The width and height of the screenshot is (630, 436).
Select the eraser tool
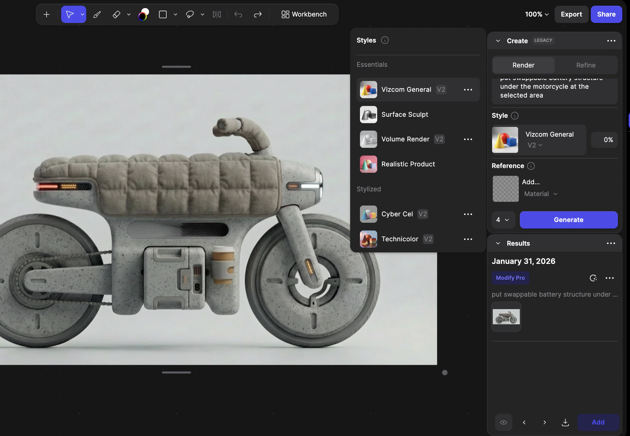click(116, 15)
